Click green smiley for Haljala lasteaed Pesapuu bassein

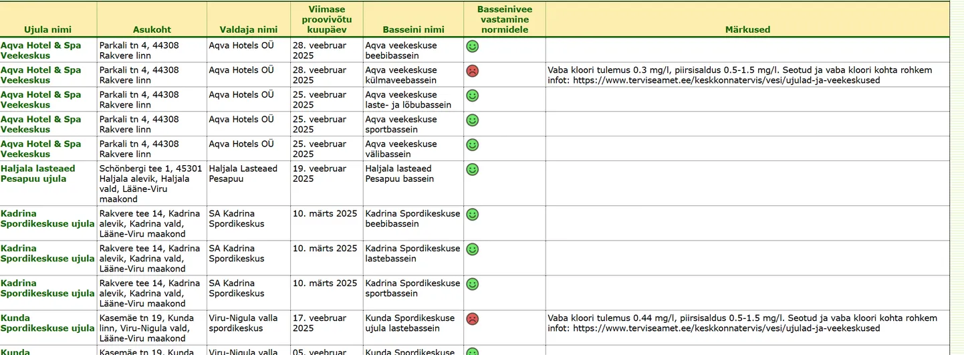pyautogui.click(x=472, y=170)
